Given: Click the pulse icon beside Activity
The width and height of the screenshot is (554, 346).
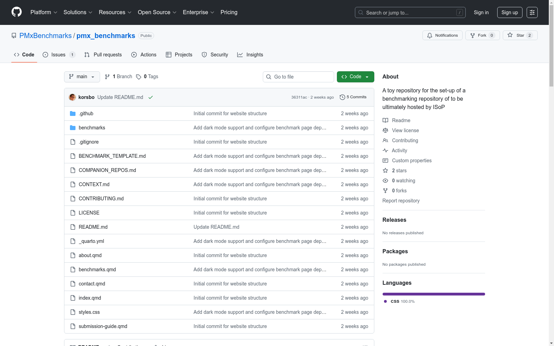Looking at the screenshot, I should pyautogui.click(x=385, y=151).
